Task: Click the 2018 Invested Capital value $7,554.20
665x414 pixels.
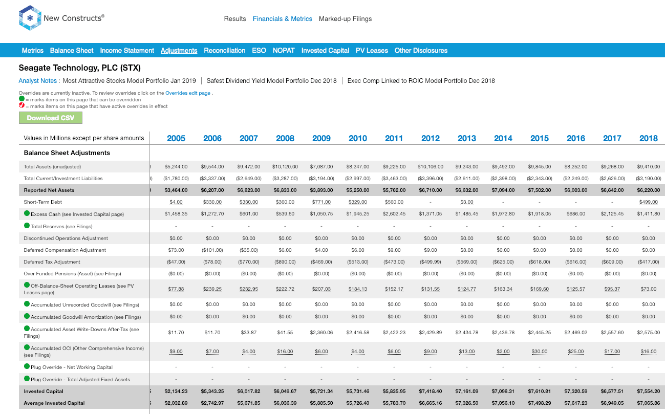Action: 649,391
